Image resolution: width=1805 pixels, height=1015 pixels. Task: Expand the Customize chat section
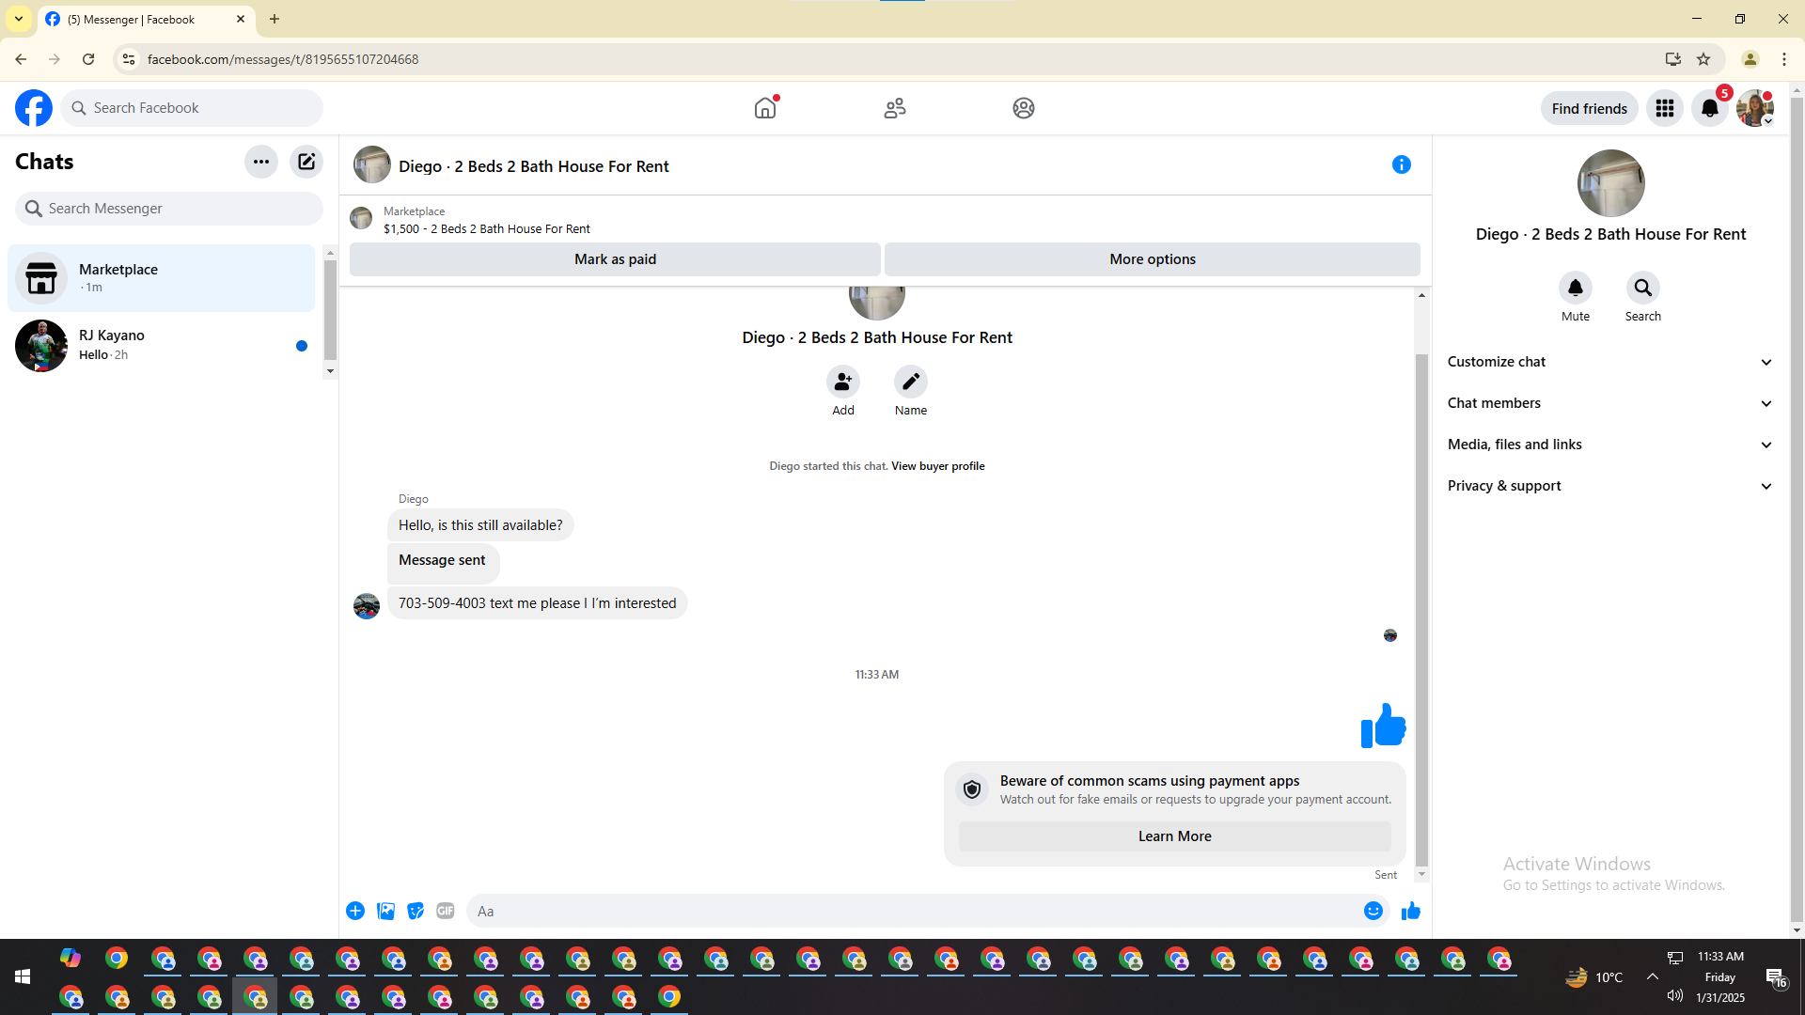point(1610,362)
